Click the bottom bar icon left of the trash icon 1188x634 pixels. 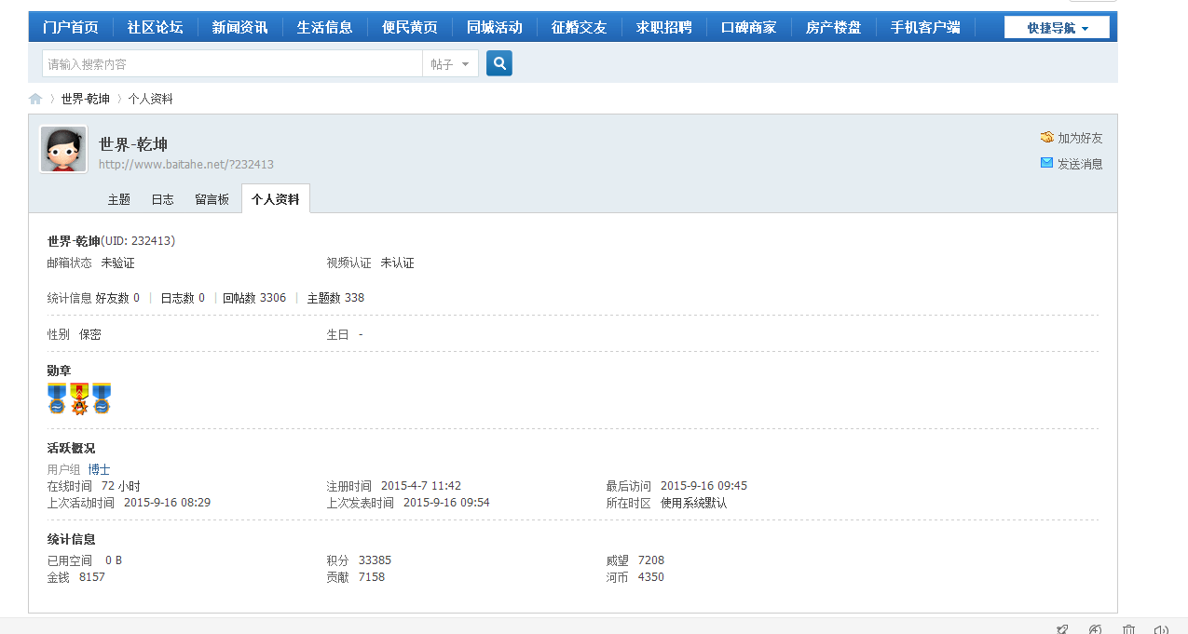1096,628
